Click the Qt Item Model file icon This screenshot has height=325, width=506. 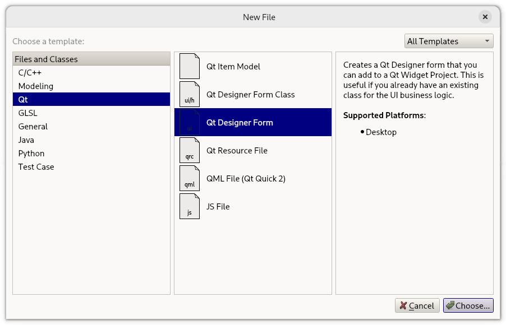pos(190,66)
